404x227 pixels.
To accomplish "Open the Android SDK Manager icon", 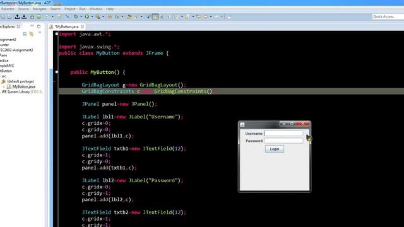I will click(x=32, y=17).
